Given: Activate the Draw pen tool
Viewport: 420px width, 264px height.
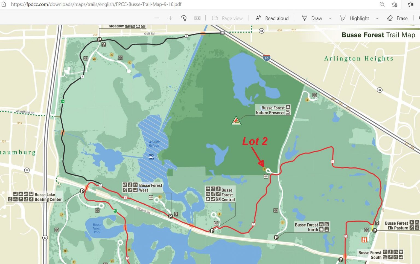Looking at the screenshot, I should tap(312, 18).
